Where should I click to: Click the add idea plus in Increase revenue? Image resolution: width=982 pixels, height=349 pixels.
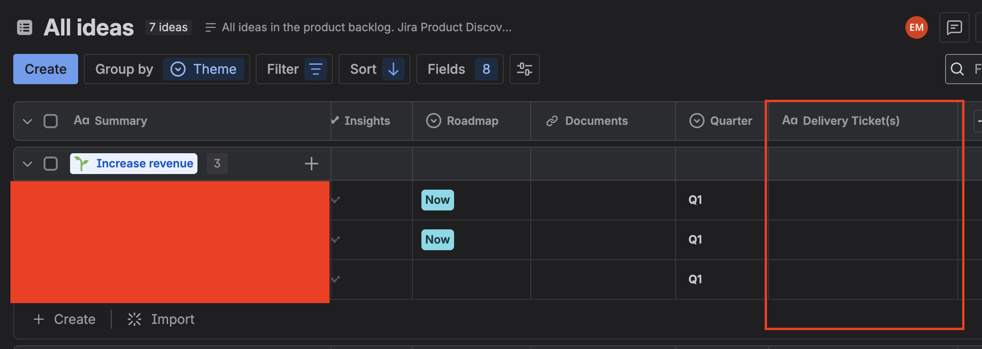[x=311, y=164]
